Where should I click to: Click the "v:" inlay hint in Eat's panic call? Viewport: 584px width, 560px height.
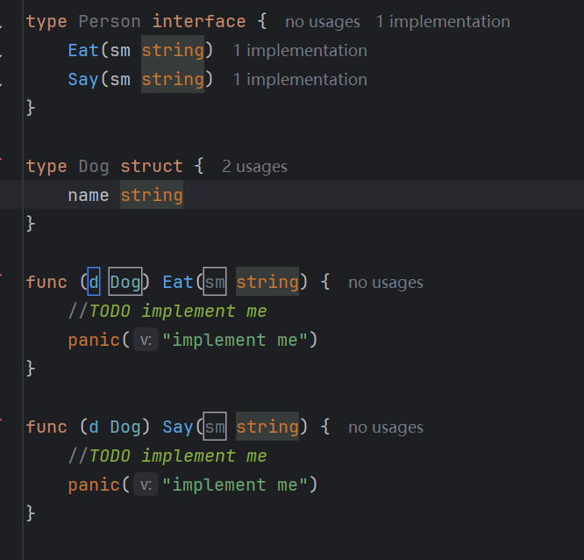click(146, 341)
